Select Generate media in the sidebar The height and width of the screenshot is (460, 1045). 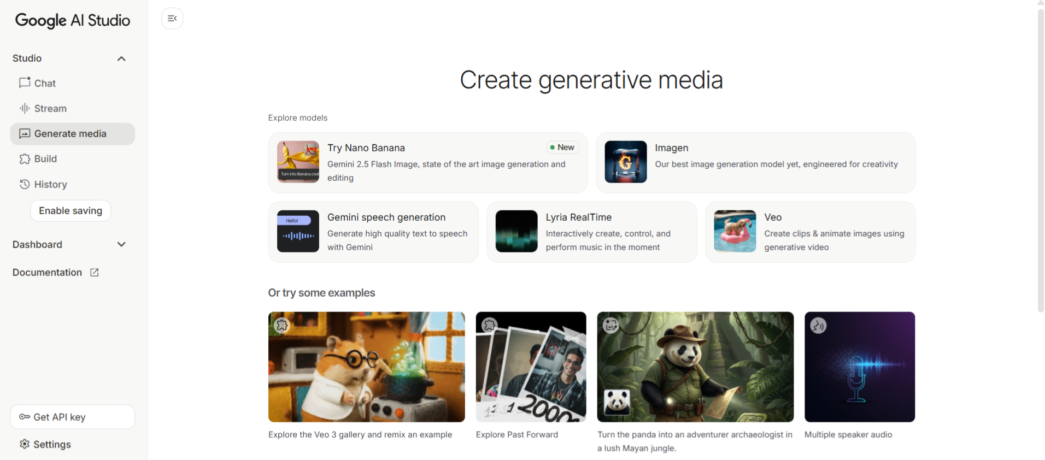pyautogui.click(x=73, y=134)
